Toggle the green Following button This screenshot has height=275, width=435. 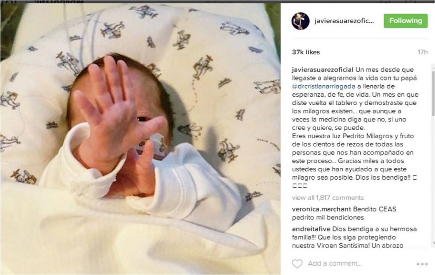406,21
